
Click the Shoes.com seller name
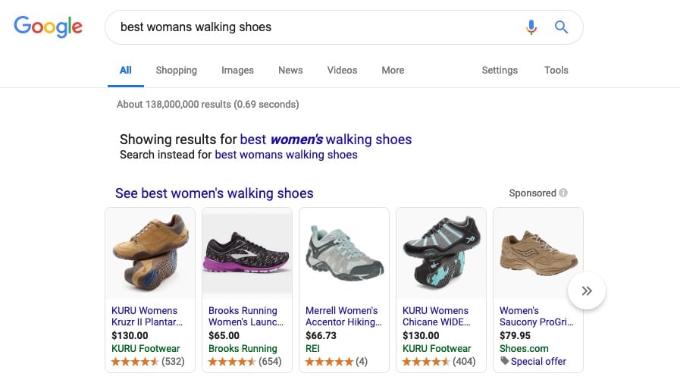pyautogui.click(x=524, y=348)
